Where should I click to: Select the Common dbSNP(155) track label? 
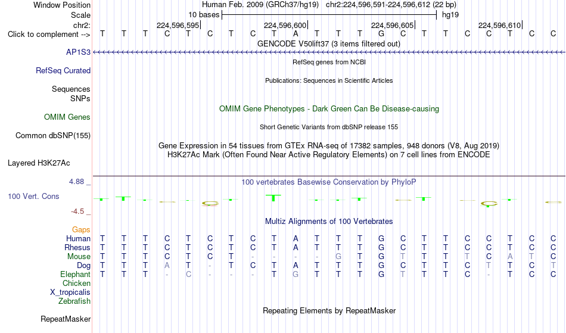coord(52,136)
